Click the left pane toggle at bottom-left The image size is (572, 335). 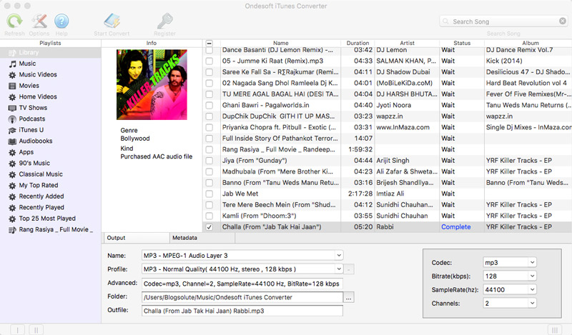point(17,330)
